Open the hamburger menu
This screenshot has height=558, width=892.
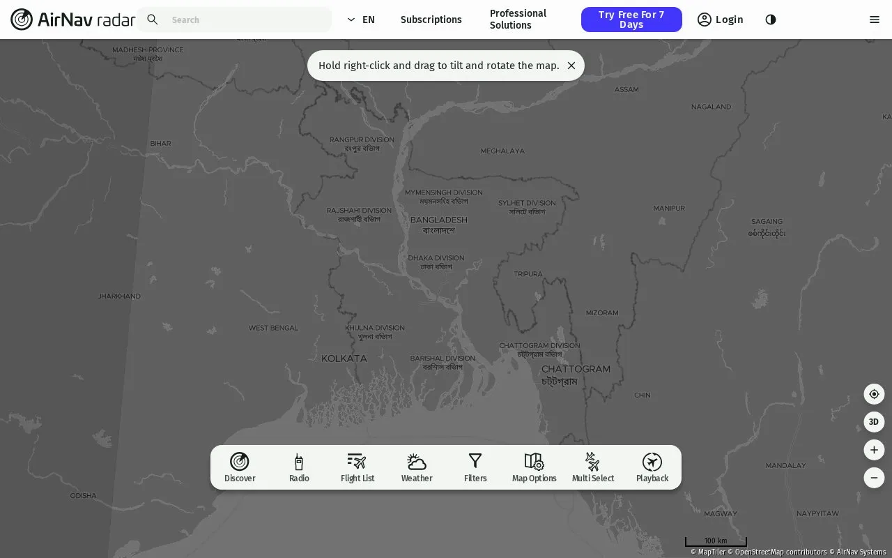click(875, 20)
